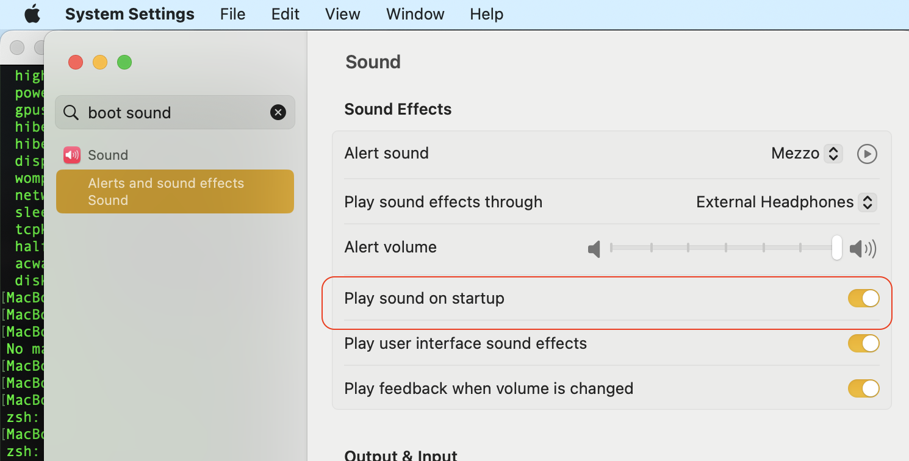Click the Alert sound label
The height and width of the screenshot is (461, 909).
(x=386, y=153)
